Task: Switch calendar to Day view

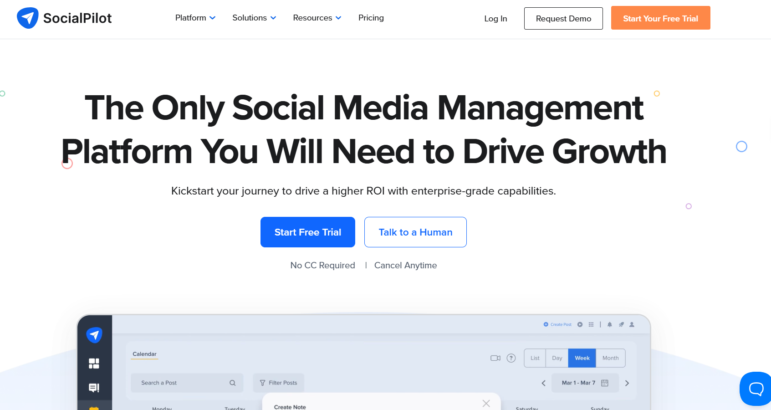Action: coord(557,358)
